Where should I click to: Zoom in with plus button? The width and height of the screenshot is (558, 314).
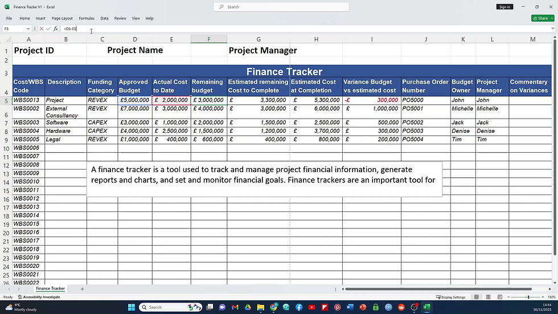543,297
